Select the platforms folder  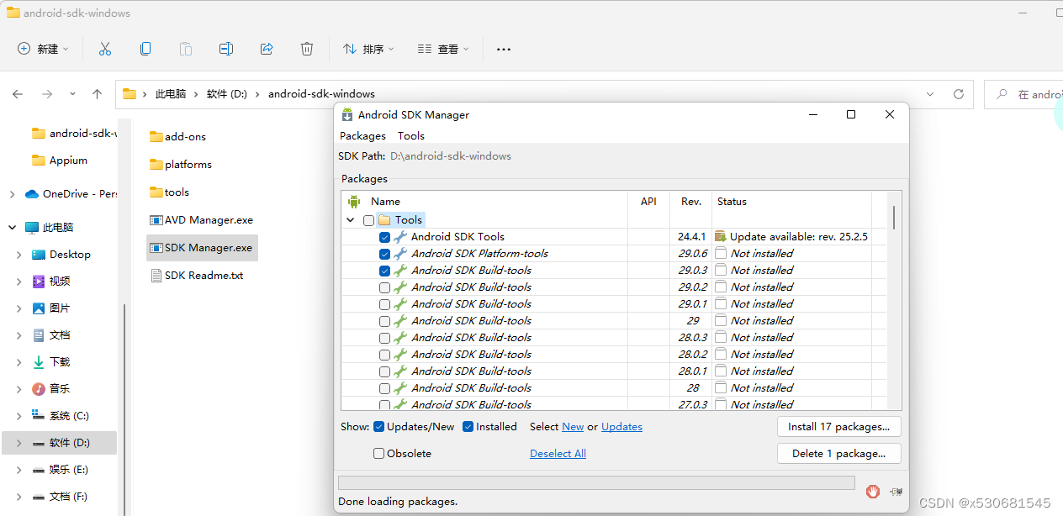coord(180,164)
